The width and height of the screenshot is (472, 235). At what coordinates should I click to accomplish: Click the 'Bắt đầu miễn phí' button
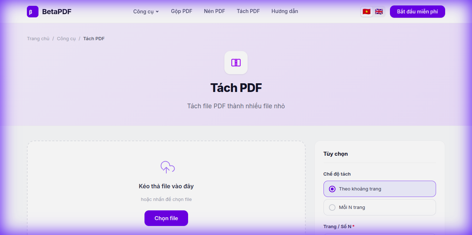click(417, 11)
